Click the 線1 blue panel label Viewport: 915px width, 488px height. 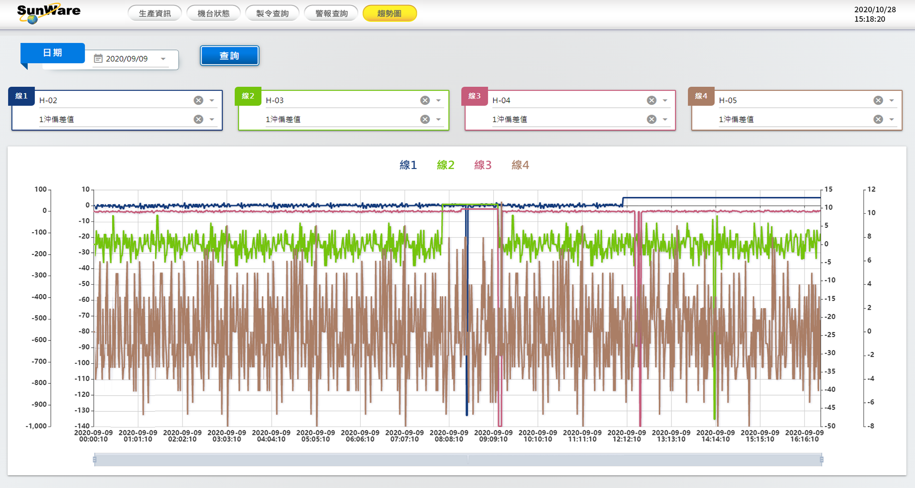[x=21, y=96]
